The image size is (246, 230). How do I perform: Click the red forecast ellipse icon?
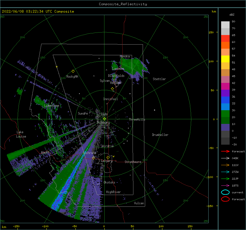tap(225, 199)
